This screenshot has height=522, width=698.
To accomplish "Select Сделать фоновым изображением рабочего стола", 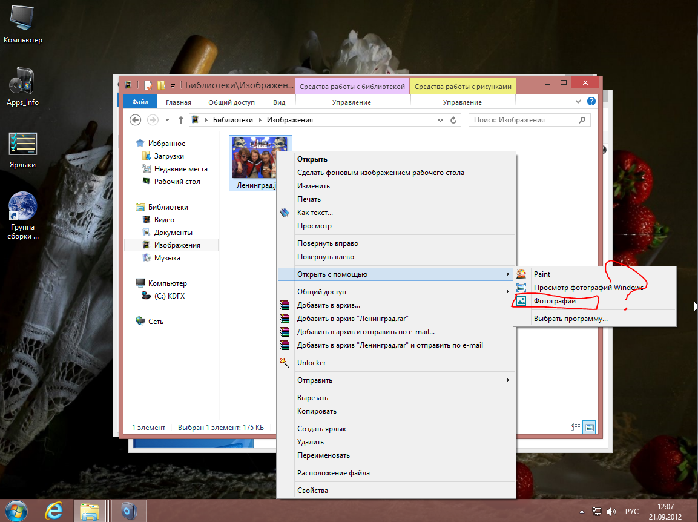I will coord(396,173).
